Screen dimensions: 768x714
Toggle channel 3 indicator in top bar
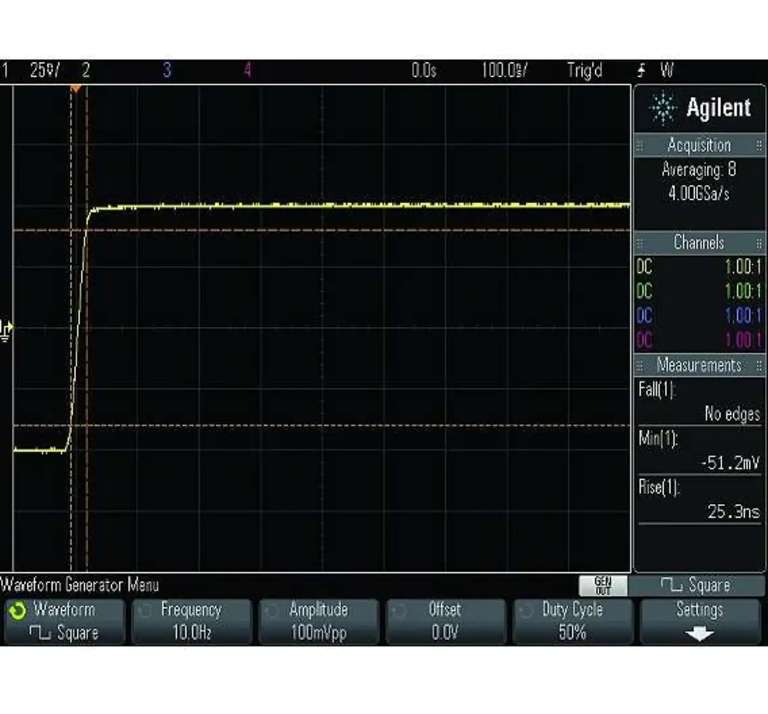(167, 71)
